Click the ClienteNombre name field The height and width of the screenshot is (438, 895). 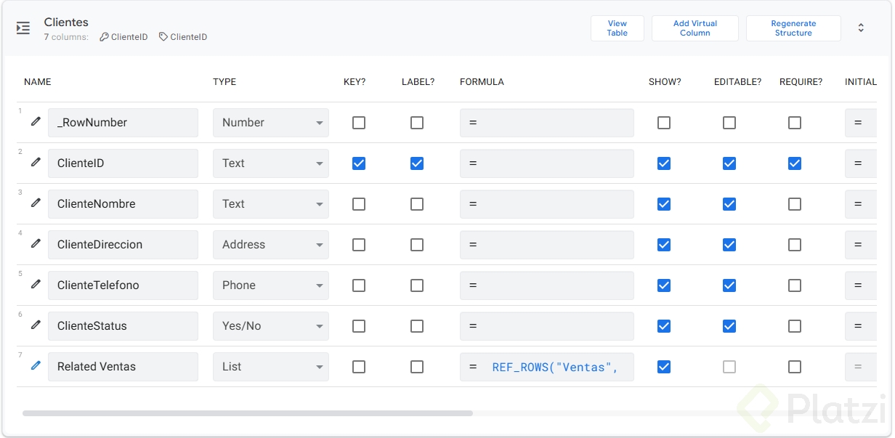[123, 204]
